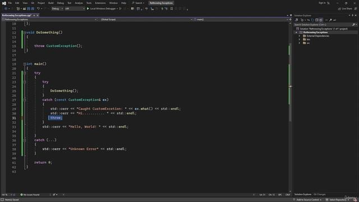Click Add to Source Control button
Image resolution: width=359 pixels, height=202 pixels.
(x=307, y=200)
